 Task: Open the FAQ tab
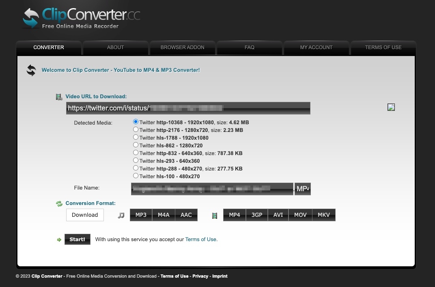tap(250, 47)
